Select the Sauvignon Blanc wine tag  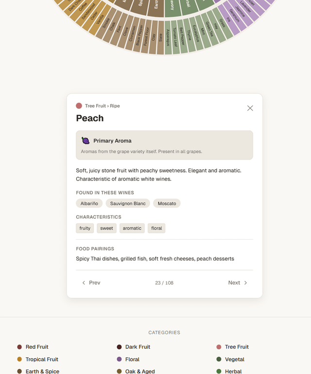[128, 203]
